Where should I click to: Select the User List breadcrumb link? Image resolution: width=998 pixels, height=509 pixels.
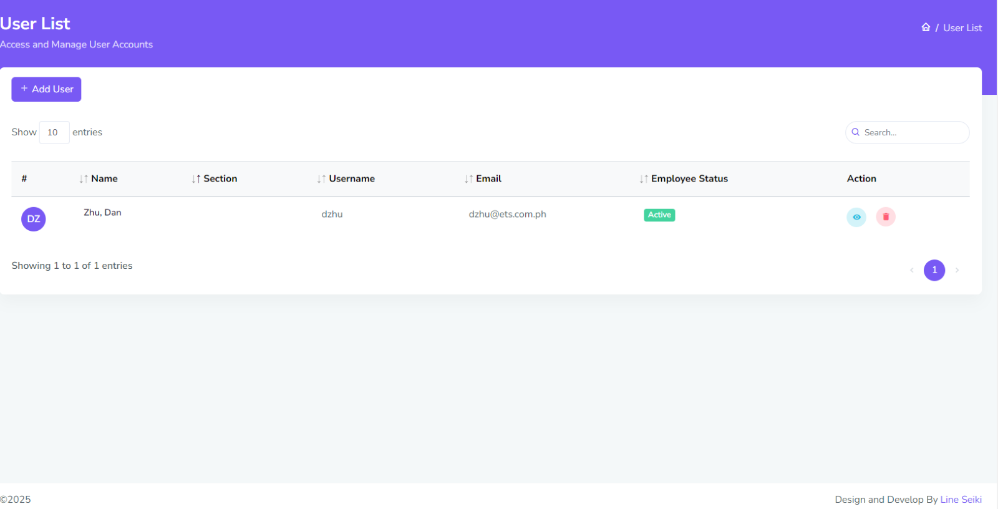pyautogui.click(x=962, y=28)
